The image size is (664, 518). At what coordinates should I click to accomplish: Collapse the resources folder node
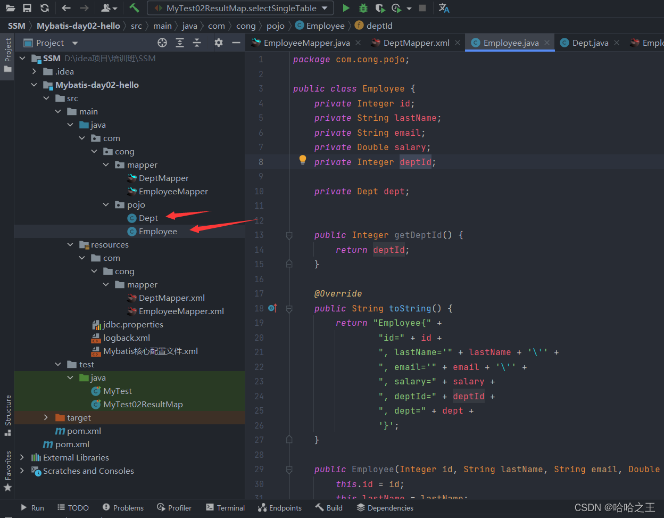70,244
